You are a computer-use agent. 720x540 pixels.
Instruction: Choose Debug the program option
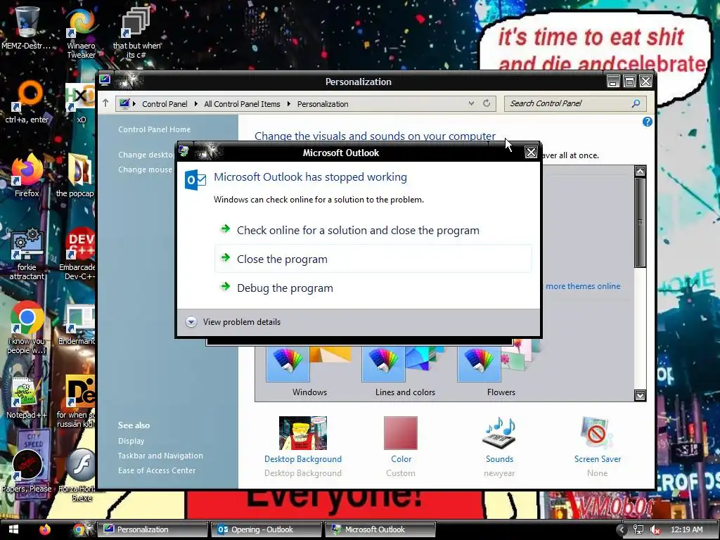373,288
